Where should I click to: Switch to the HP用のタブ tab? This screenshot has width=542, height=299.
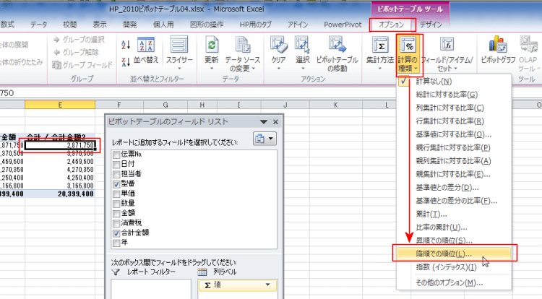[x=255, y=25]
